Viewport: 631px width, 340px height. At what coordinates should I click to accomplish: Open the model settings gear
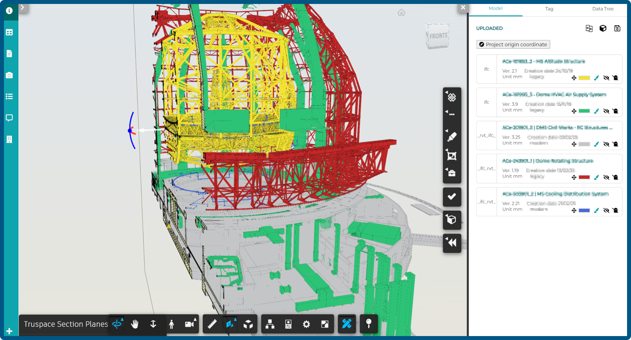click(306, 324)
